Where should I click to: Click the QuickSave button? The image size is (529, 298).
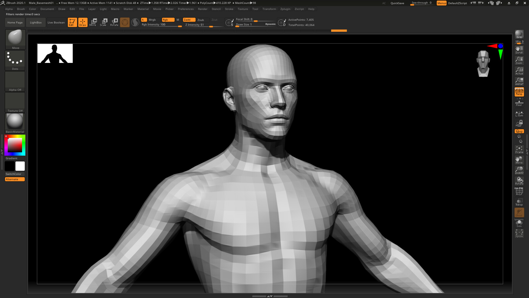click(x=397, y=3)
